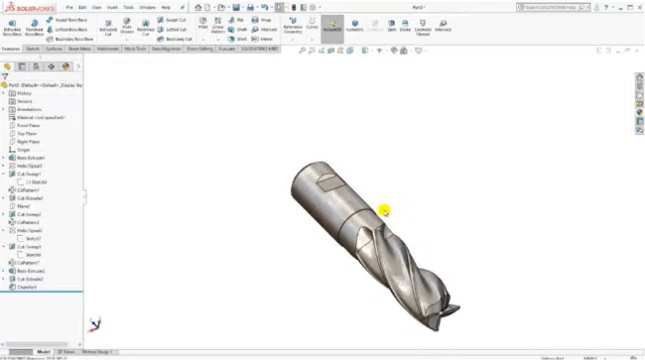Click the Dome tool
645x361 pixels.
click(x=405, y=26)
